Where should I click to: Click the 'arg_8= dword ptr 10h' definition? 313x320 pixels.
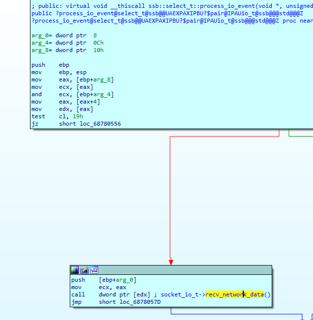tap(68, 50)
